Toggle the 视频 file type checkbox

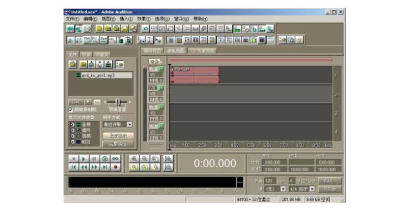click(72, 136)
